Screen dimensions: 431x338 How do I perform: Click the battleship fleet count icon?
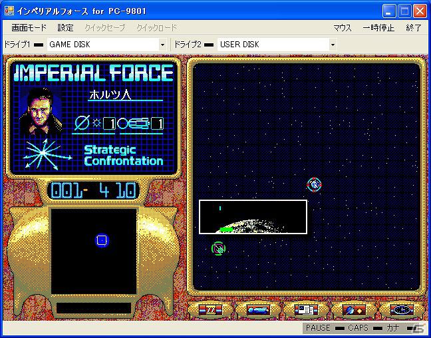tap(133, 124)
